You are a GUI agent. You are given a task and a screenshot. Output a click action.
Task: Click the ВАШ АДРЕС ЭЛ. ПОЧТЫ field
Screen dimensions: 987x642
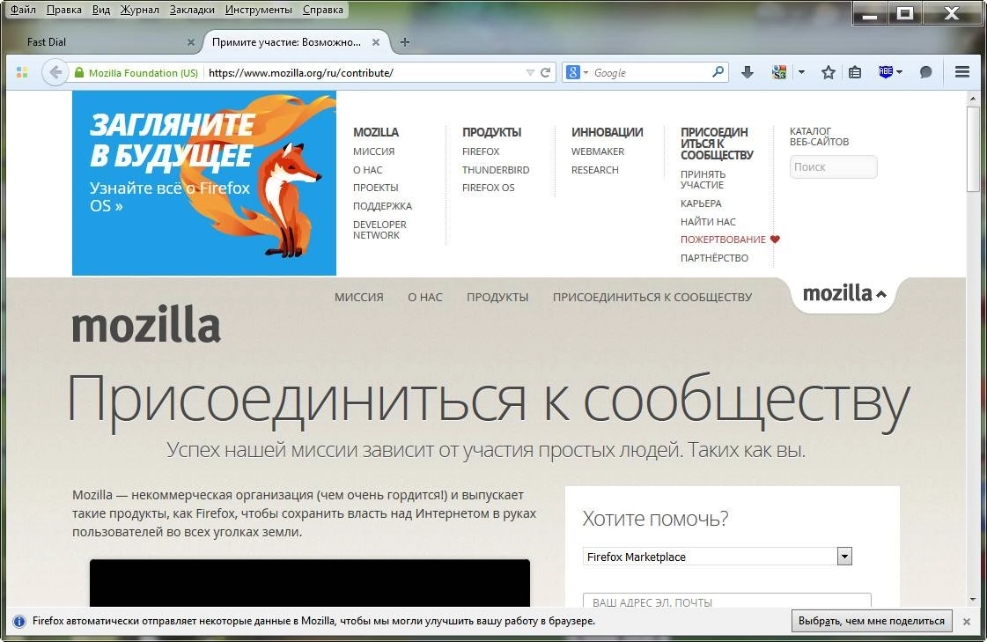727,601
